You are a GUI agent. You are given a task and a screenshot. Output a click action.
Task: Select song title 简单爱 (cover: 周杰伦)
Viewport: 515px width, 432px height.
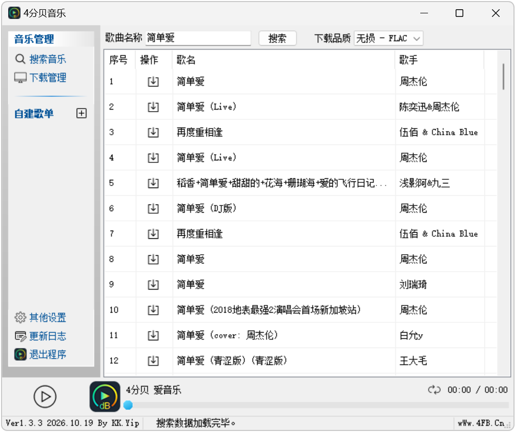[227, 335]
